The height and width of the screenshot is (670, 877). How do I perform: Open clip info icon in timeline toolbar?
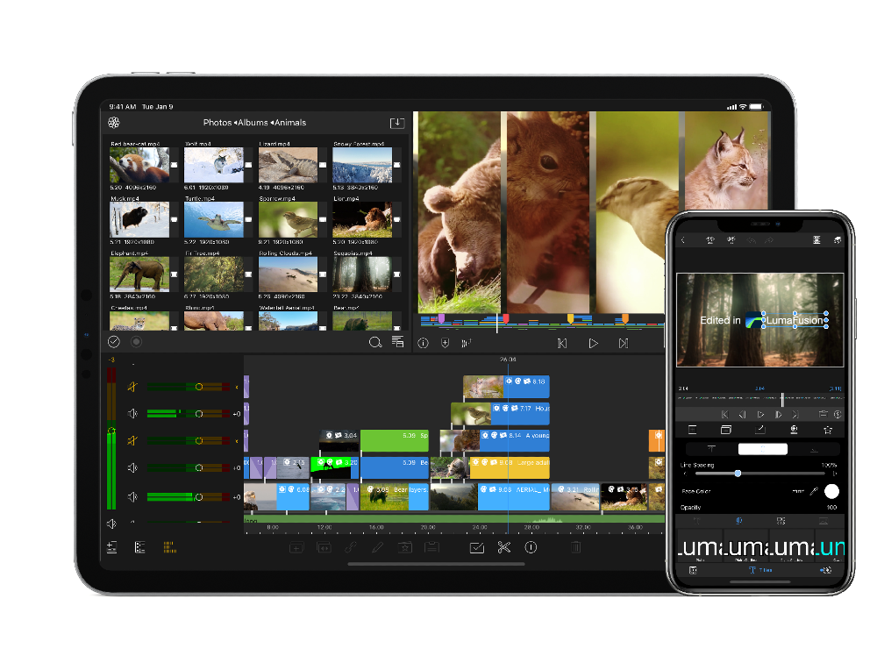point(531,547)
